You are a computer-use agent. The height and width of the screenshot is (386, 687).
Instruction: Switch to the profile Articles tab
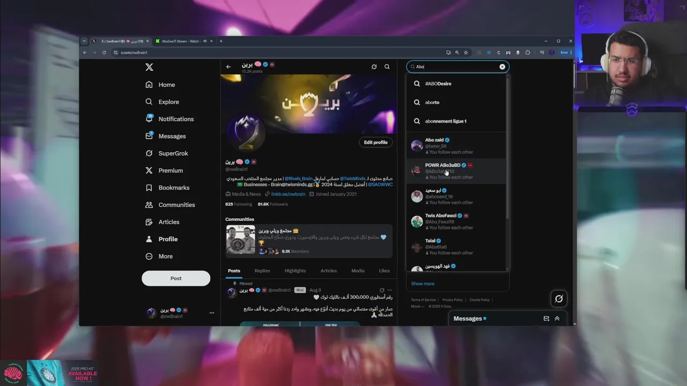(x=328, y=271)
